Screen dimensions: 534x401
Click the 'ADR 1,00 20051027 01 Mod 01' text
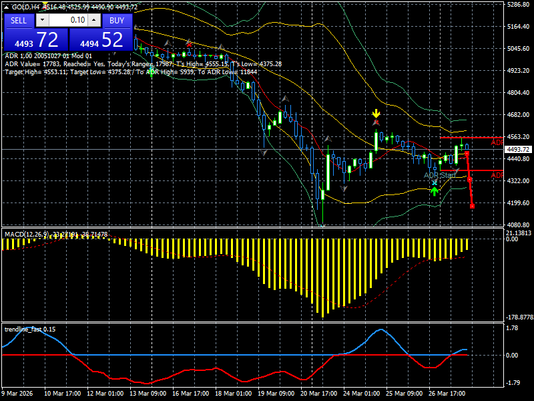(x=48, y=56)
